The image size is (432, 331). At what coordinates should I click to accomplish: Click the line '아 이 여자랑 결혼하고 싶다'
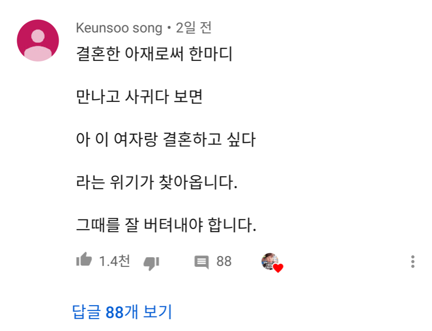[165, 140]
